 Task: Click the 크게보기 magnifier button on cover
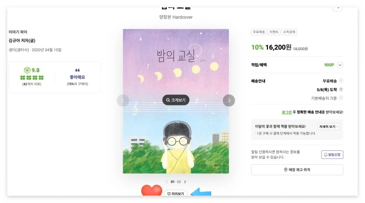pyautogui.click(x=176, y=100)
